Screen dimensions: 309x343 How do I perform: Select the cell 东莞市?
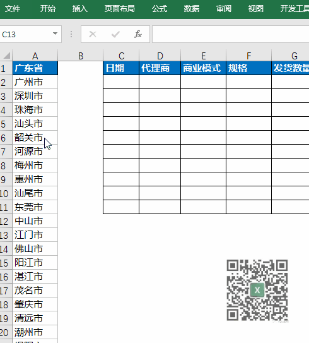tap(35, 207)
